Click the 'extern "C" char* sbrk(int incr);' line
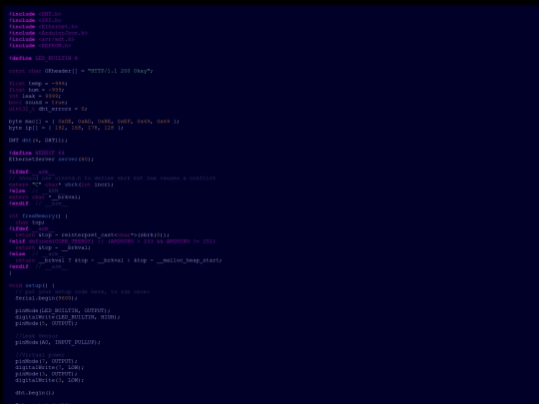The image size is (539, 404). click(61, 185)
